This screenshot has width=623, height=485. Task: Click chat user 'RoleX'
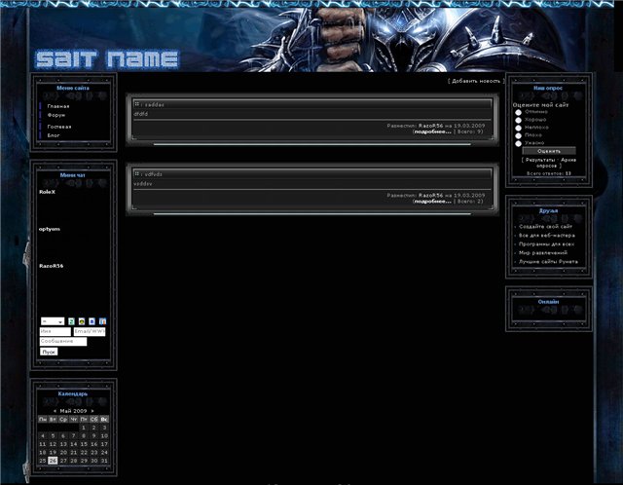coord(48,192)
